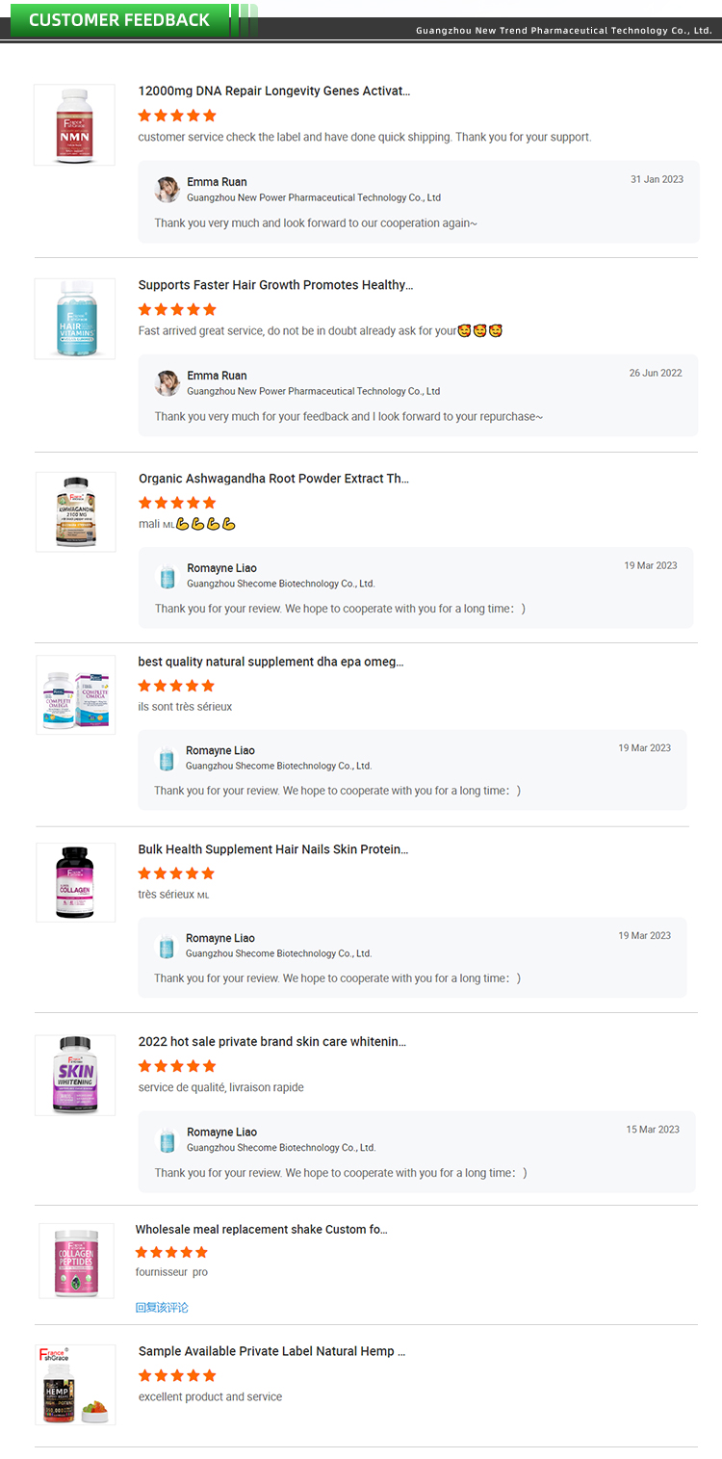
Task: Click the NMN bottle product thumbnail
Action: click(x=74, y=124)
